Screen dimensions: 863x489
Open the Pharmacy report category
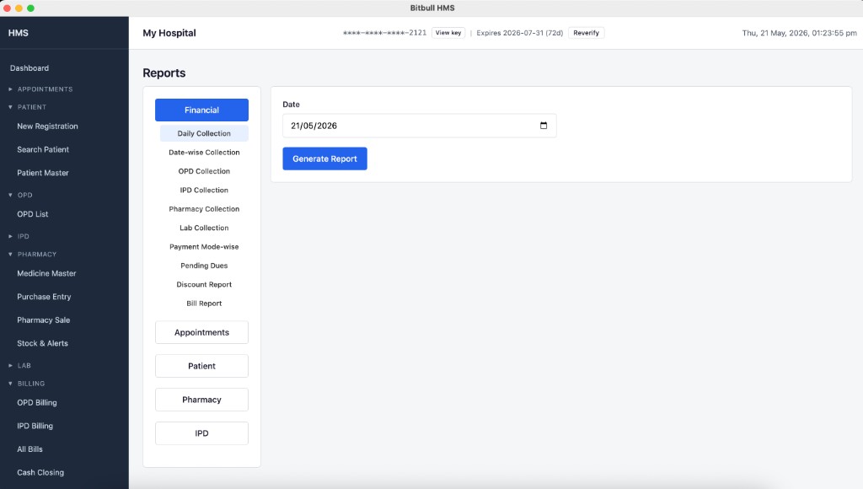(x=201, y=400)
